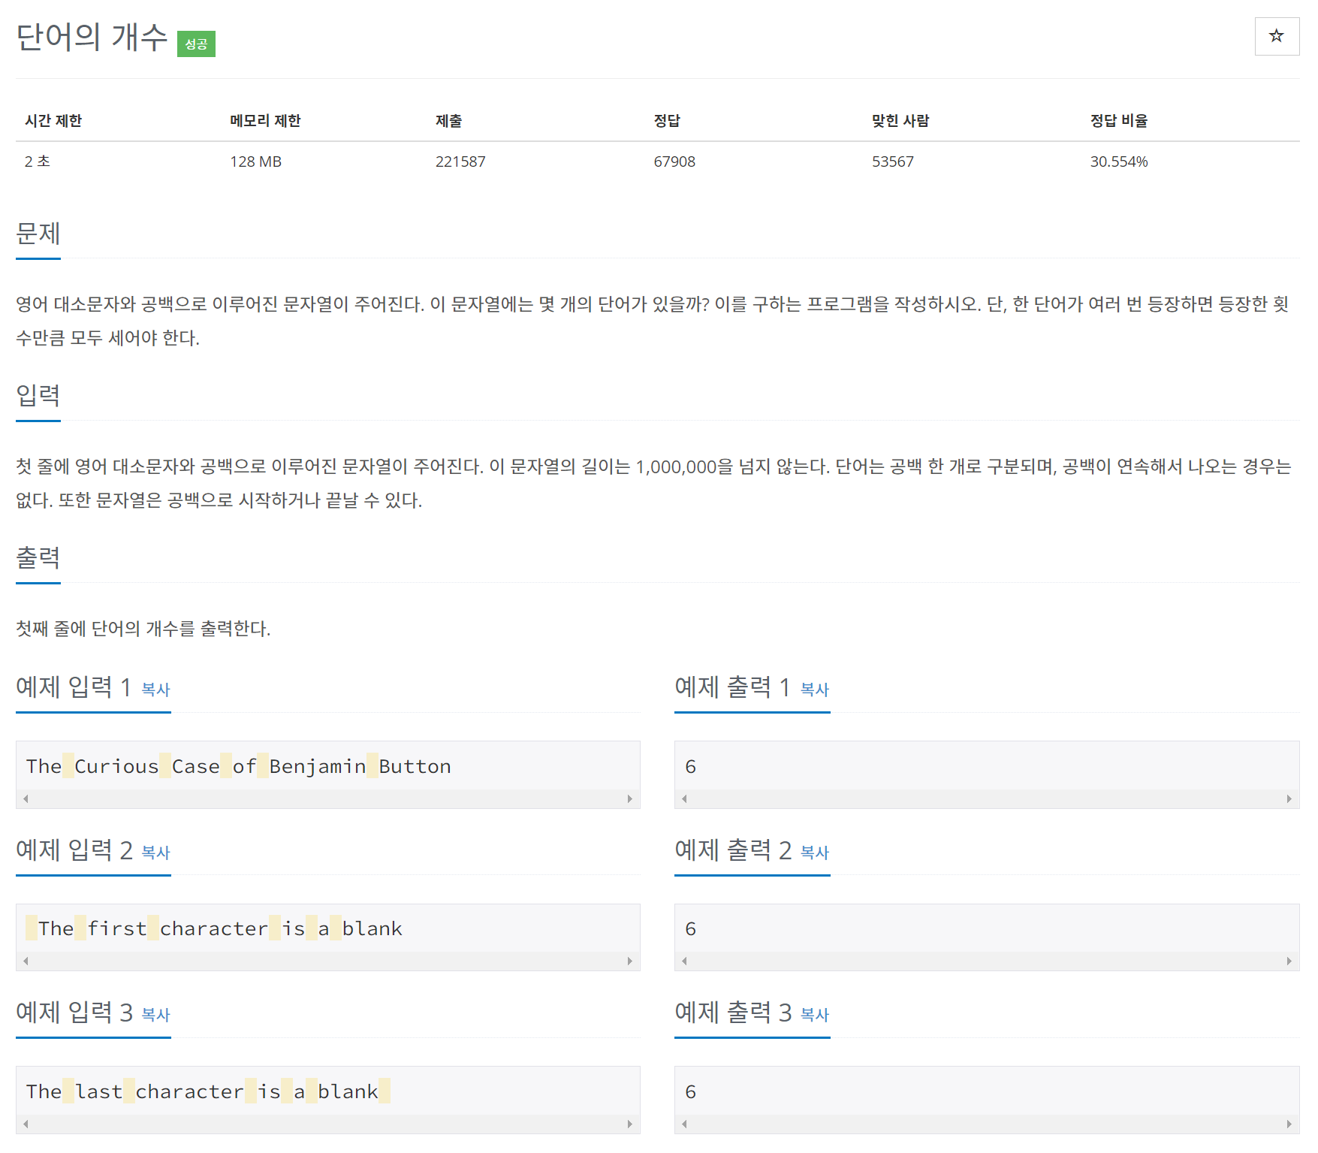Viewport: 1318px width, 1153px height.
Task: Click the 예제 출력 3 heading
Action: 733,1013
